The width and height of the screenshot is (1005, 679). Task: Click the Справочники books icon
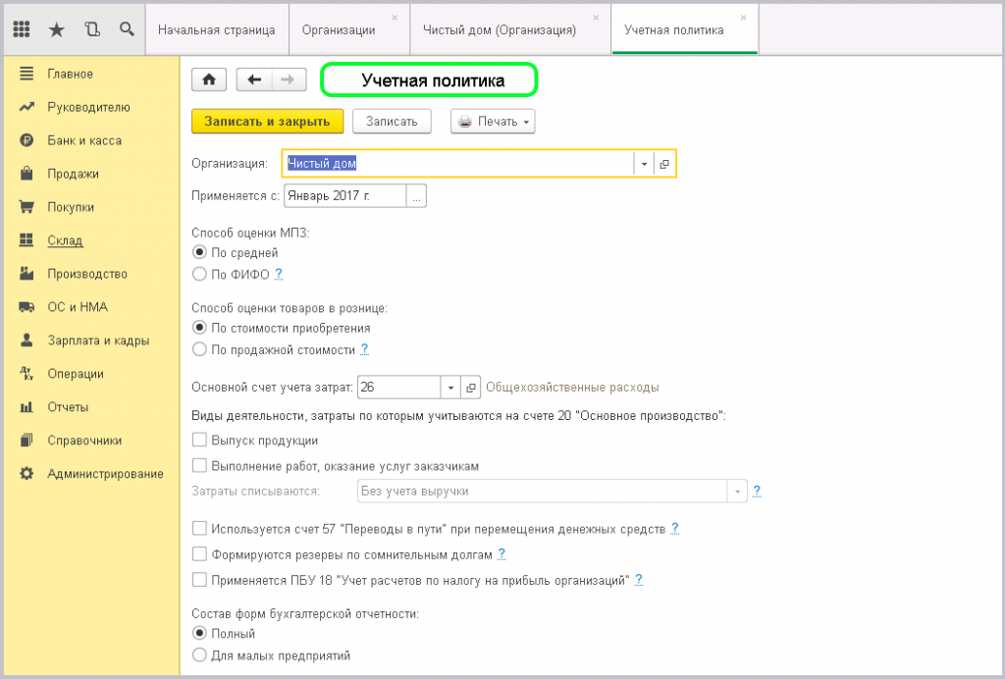26,440
